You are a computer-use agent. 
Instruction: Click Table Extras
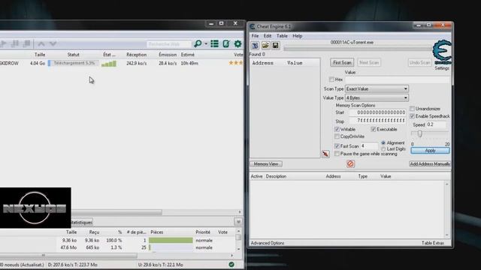[x=433, y=243]
